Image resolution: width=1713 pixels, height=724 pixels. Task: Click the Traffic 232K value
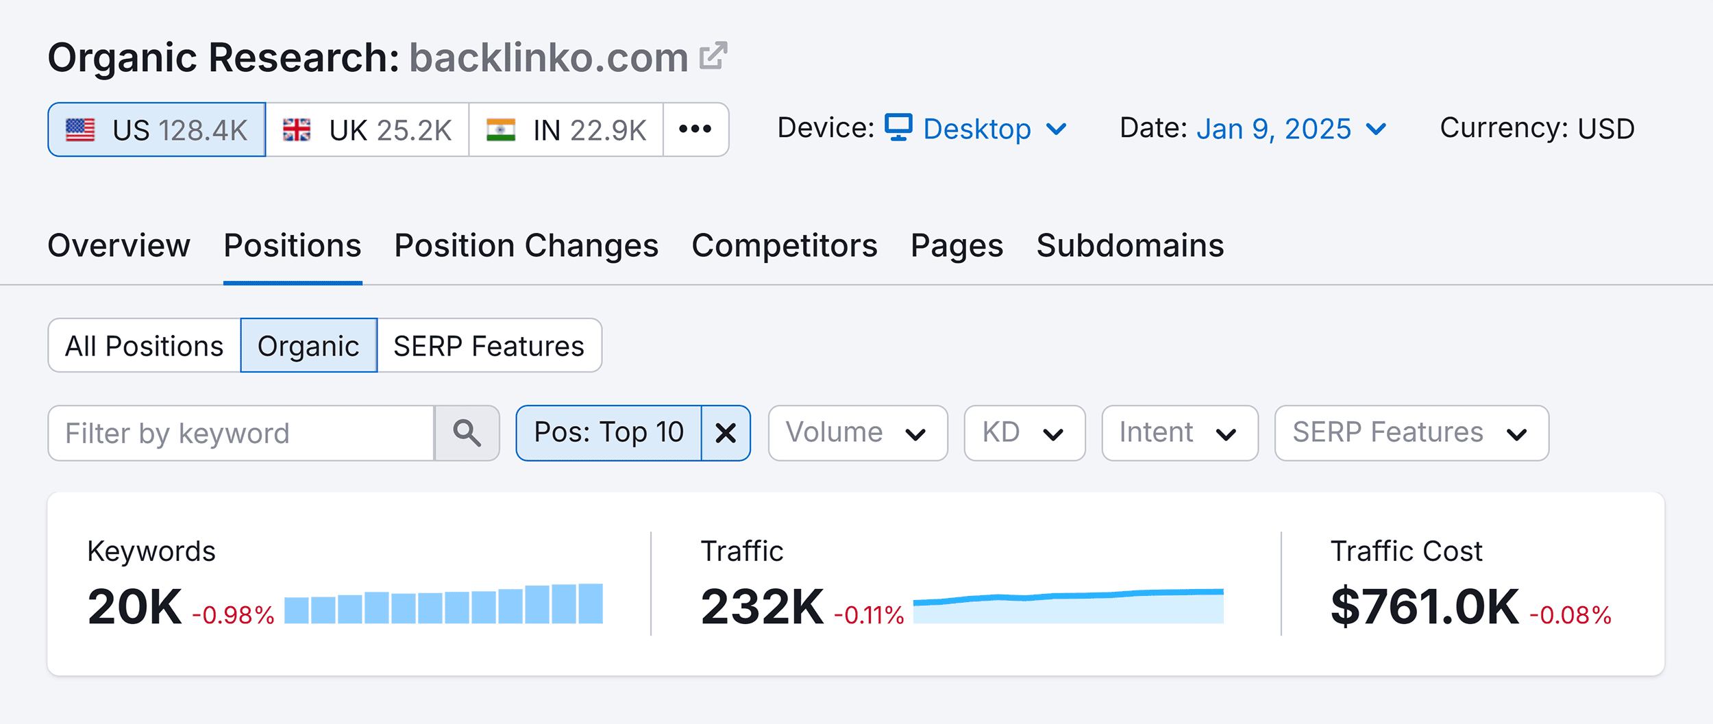762,607
